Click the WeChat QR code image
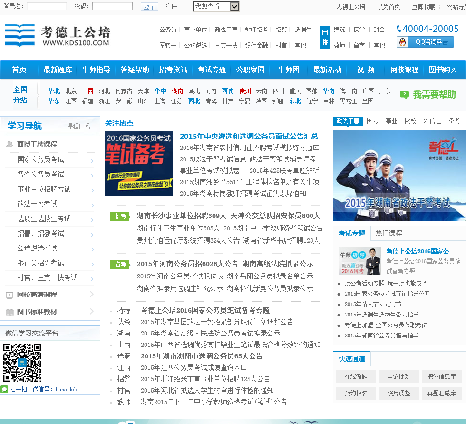This screenshot has width=466, height=424. point(22,363)
